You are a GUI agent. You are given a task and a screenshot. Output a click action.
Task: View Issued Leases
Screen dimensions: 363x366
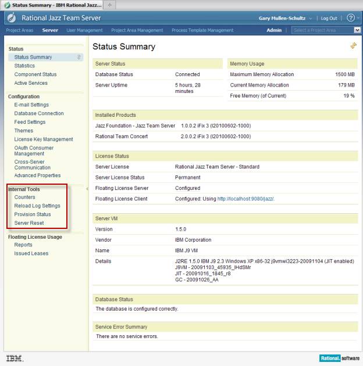(31, 253)
